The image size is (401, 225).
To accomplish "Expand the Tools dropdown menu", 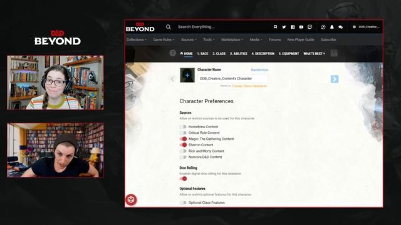I will [x=209, y=39].
